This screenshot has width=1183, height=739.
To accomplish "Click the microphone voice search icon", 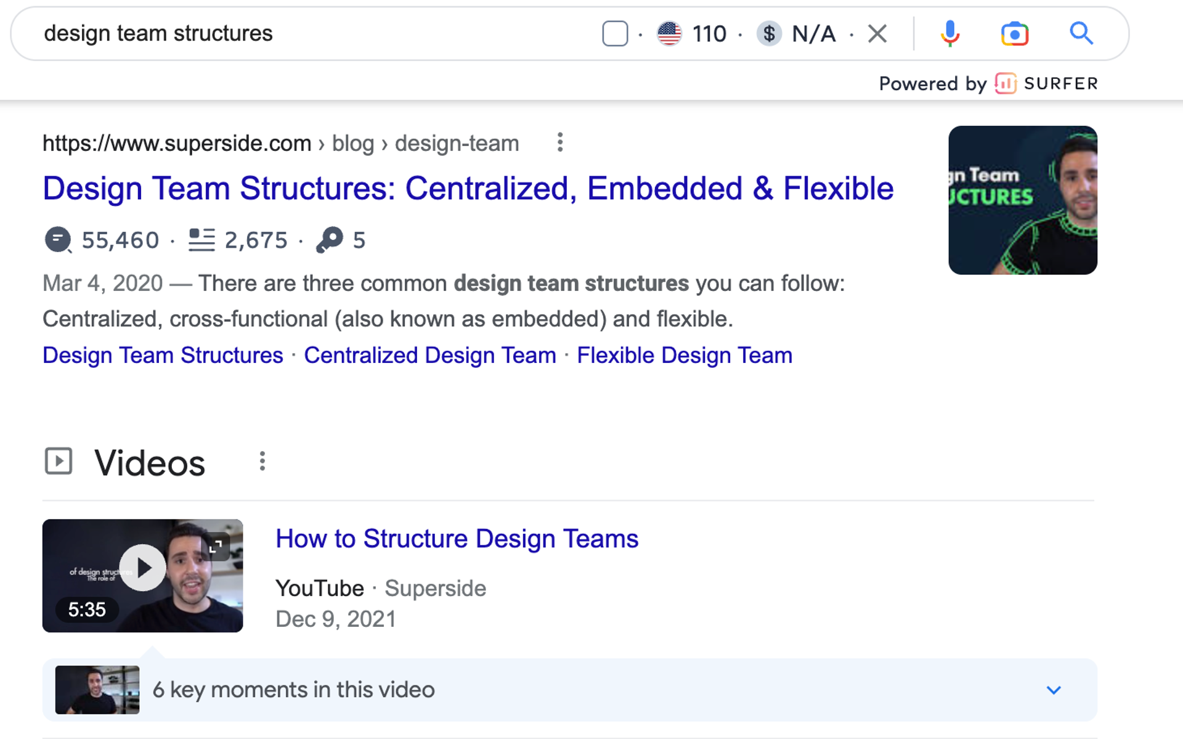I will (x=949, y=33).
